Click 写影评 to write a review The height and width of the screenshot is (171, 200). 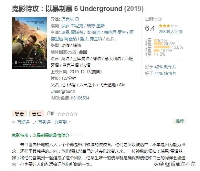[44, 122]
